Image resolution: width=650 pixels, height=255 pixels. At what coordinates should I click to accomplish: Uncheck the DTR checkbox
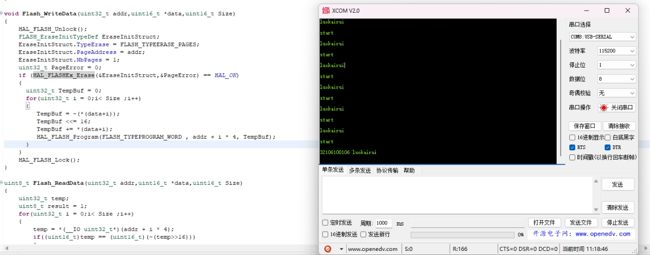tap(607, 147)
